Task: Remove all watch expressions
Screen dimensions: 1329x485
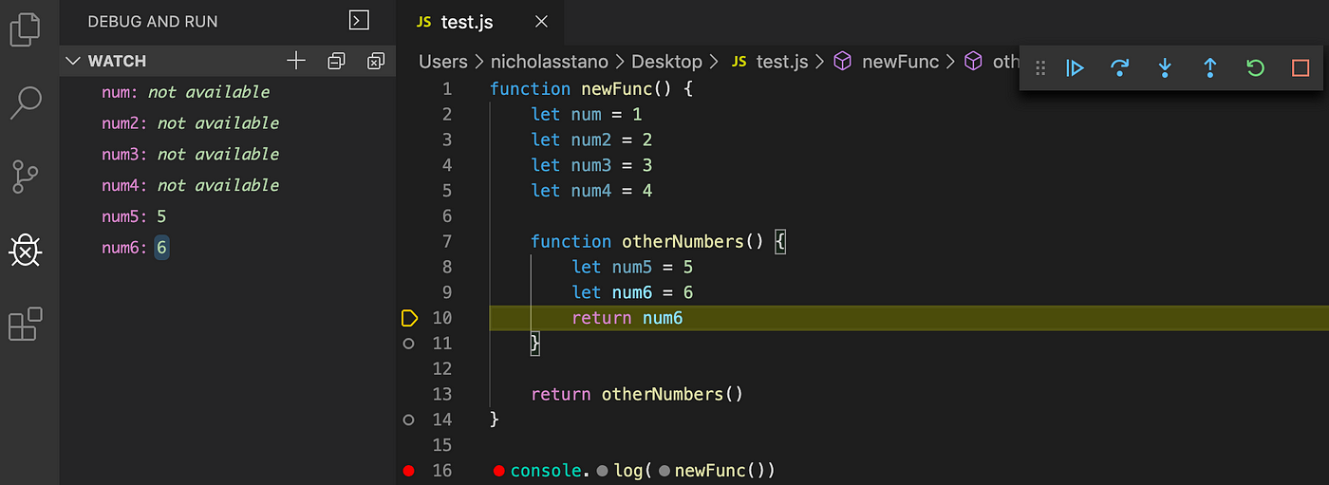Action: click(376, 61)
